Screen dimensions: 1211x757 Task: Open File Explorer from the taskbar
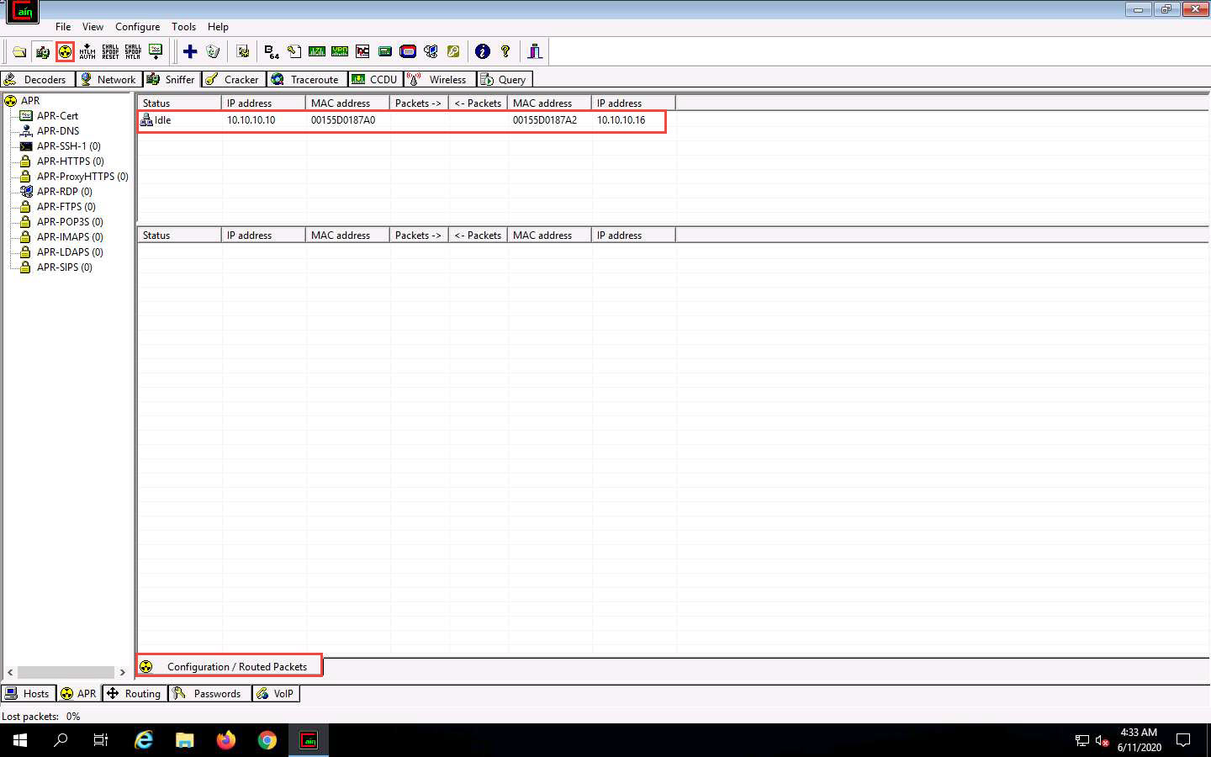coord(184,740)
